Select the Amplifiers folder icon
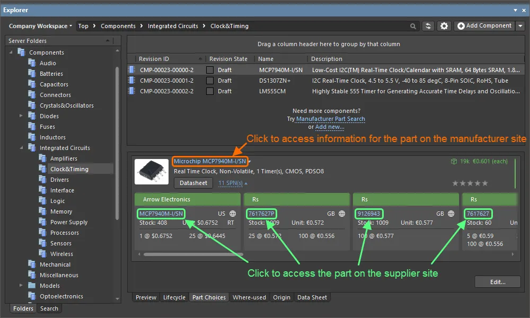This screenshot has width=530, height=318. click(42, 158)
